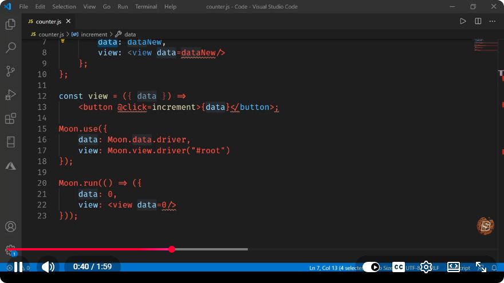Open the Run and Debug icon
504x283 pixels.
[x=10, y=95]
